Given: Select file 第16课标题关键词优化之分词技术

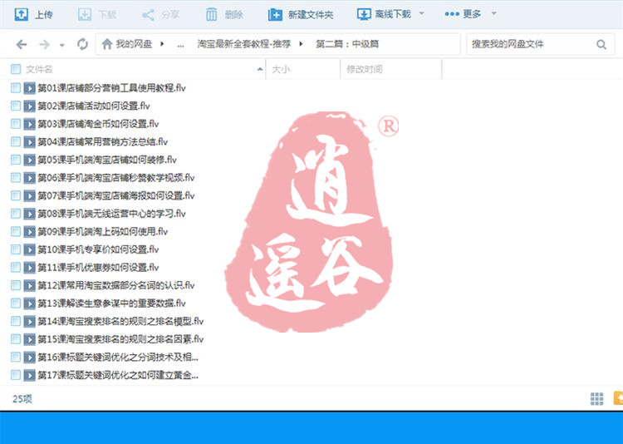Looking at the screenshot, I should 118,357.
